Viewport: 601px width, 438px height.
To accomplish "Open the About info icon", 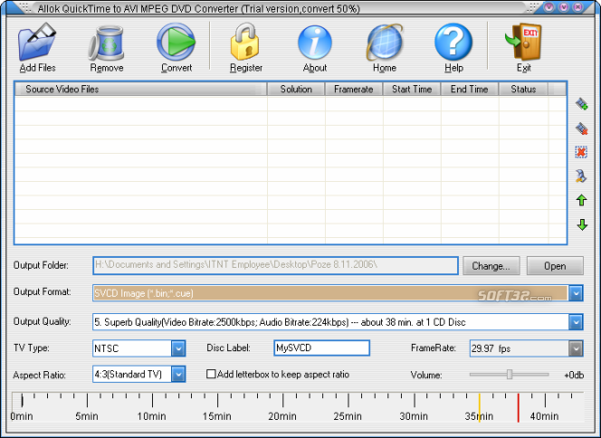I will coord(315,43).
